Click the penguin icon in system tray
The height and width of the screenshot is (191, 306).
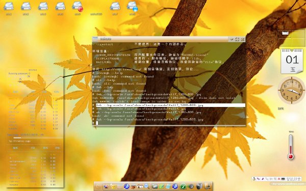254,179
